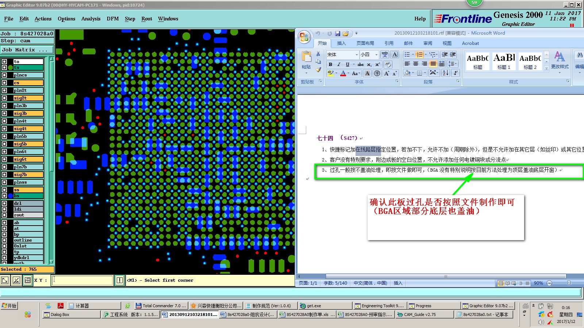Screen dimensions: 584x328
Task: Click the Justify alignment icon
Action: click(433, 64)
